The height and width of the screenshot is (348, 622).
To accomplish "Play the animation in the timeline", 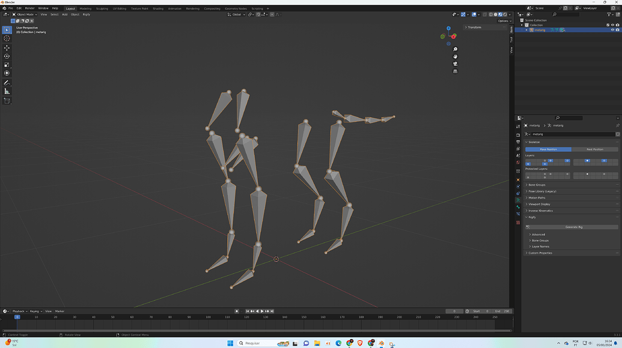I will [262, 311].
